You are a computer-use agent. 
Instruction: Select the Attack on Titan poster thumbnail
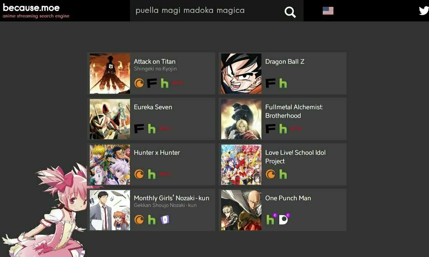pyautogui.click(x=110, y=74)
